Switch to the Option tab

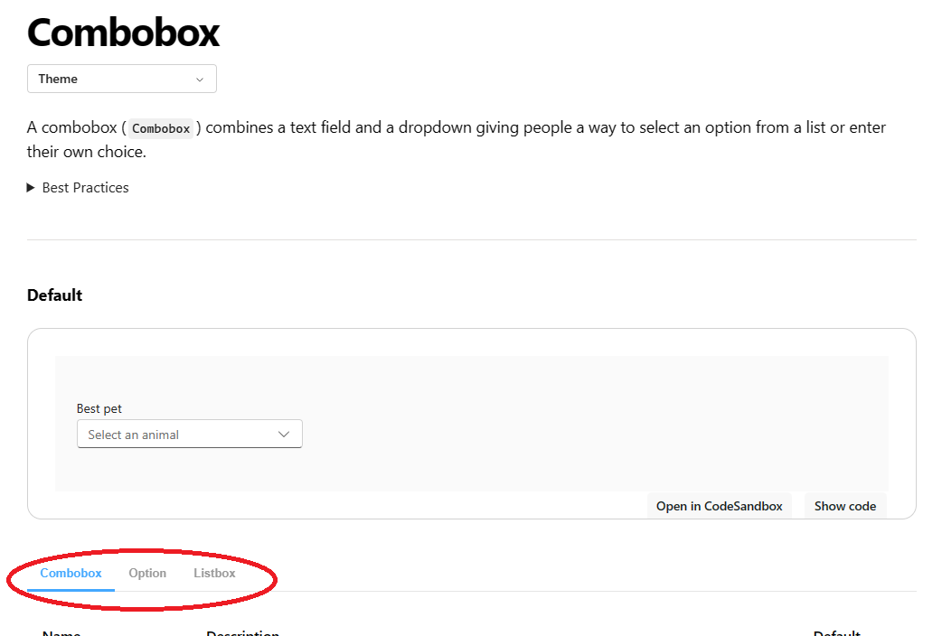pyautogui.click(x=147, y=573)
